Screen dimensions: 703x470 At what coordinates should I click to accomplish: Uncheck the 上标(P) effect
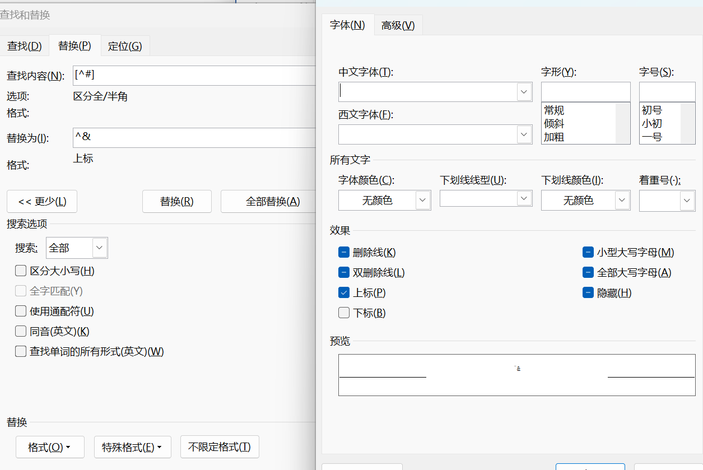coord(343,292)
